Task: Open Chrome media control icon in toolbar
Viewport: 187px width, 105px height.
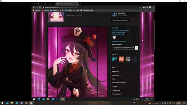Action: point(147,7)
